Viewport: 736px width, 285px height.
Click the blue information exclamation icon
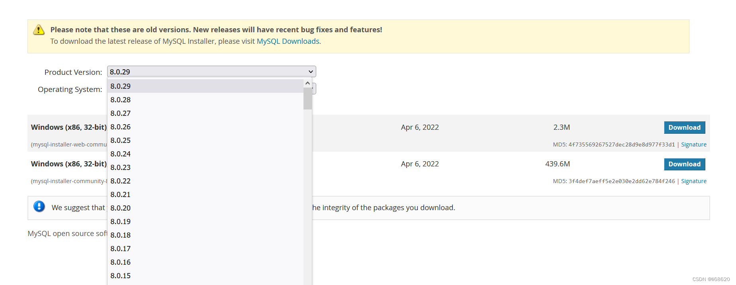(x=39, y=206)
